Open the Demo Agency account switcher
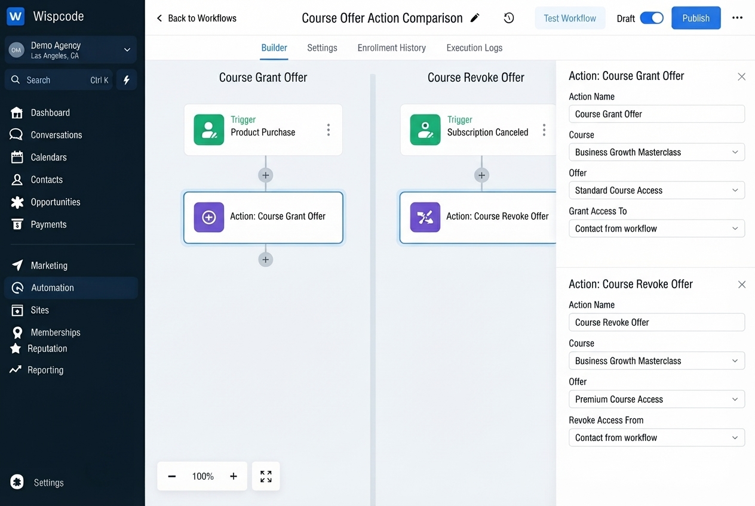Screen dimensions: 755x506 point(70,50)
